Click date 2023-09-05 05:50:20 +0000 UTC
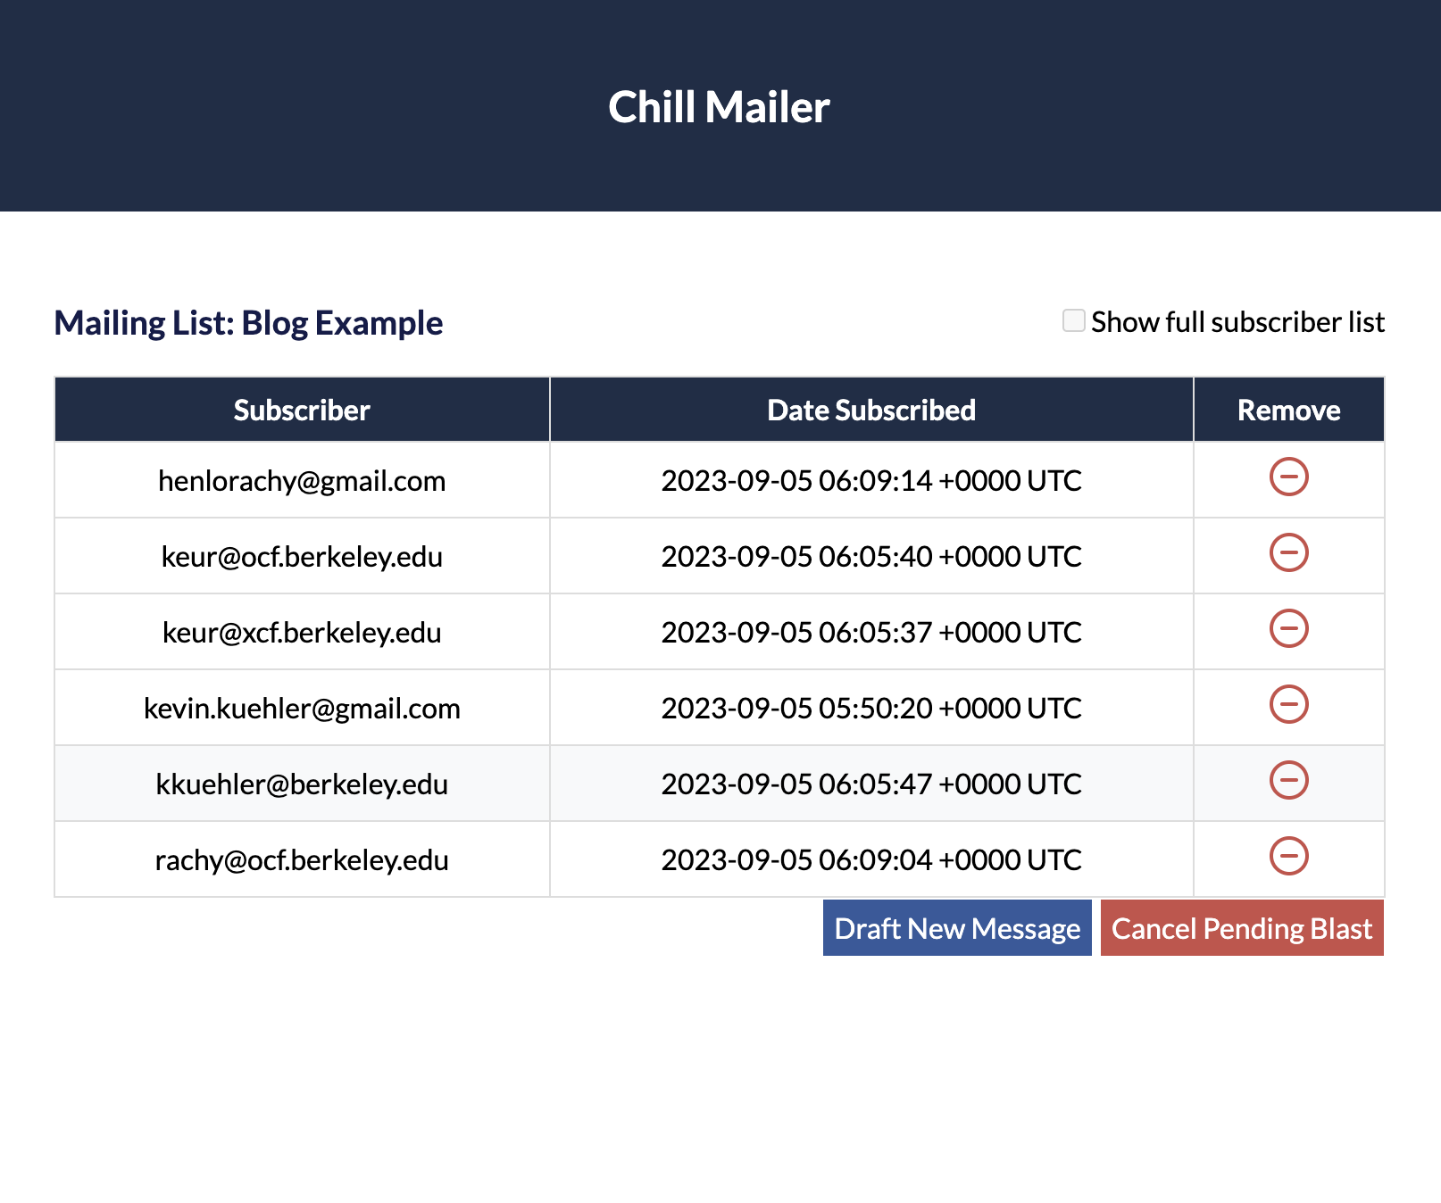This screenshot has height=1203, width=1441. coord(871,708)
